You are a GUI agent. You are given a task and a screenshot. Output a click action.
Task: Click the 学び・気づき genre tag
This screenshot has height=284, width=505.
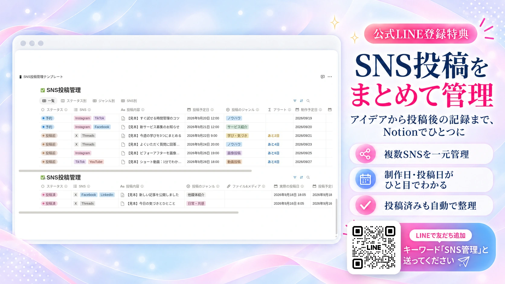237,136
